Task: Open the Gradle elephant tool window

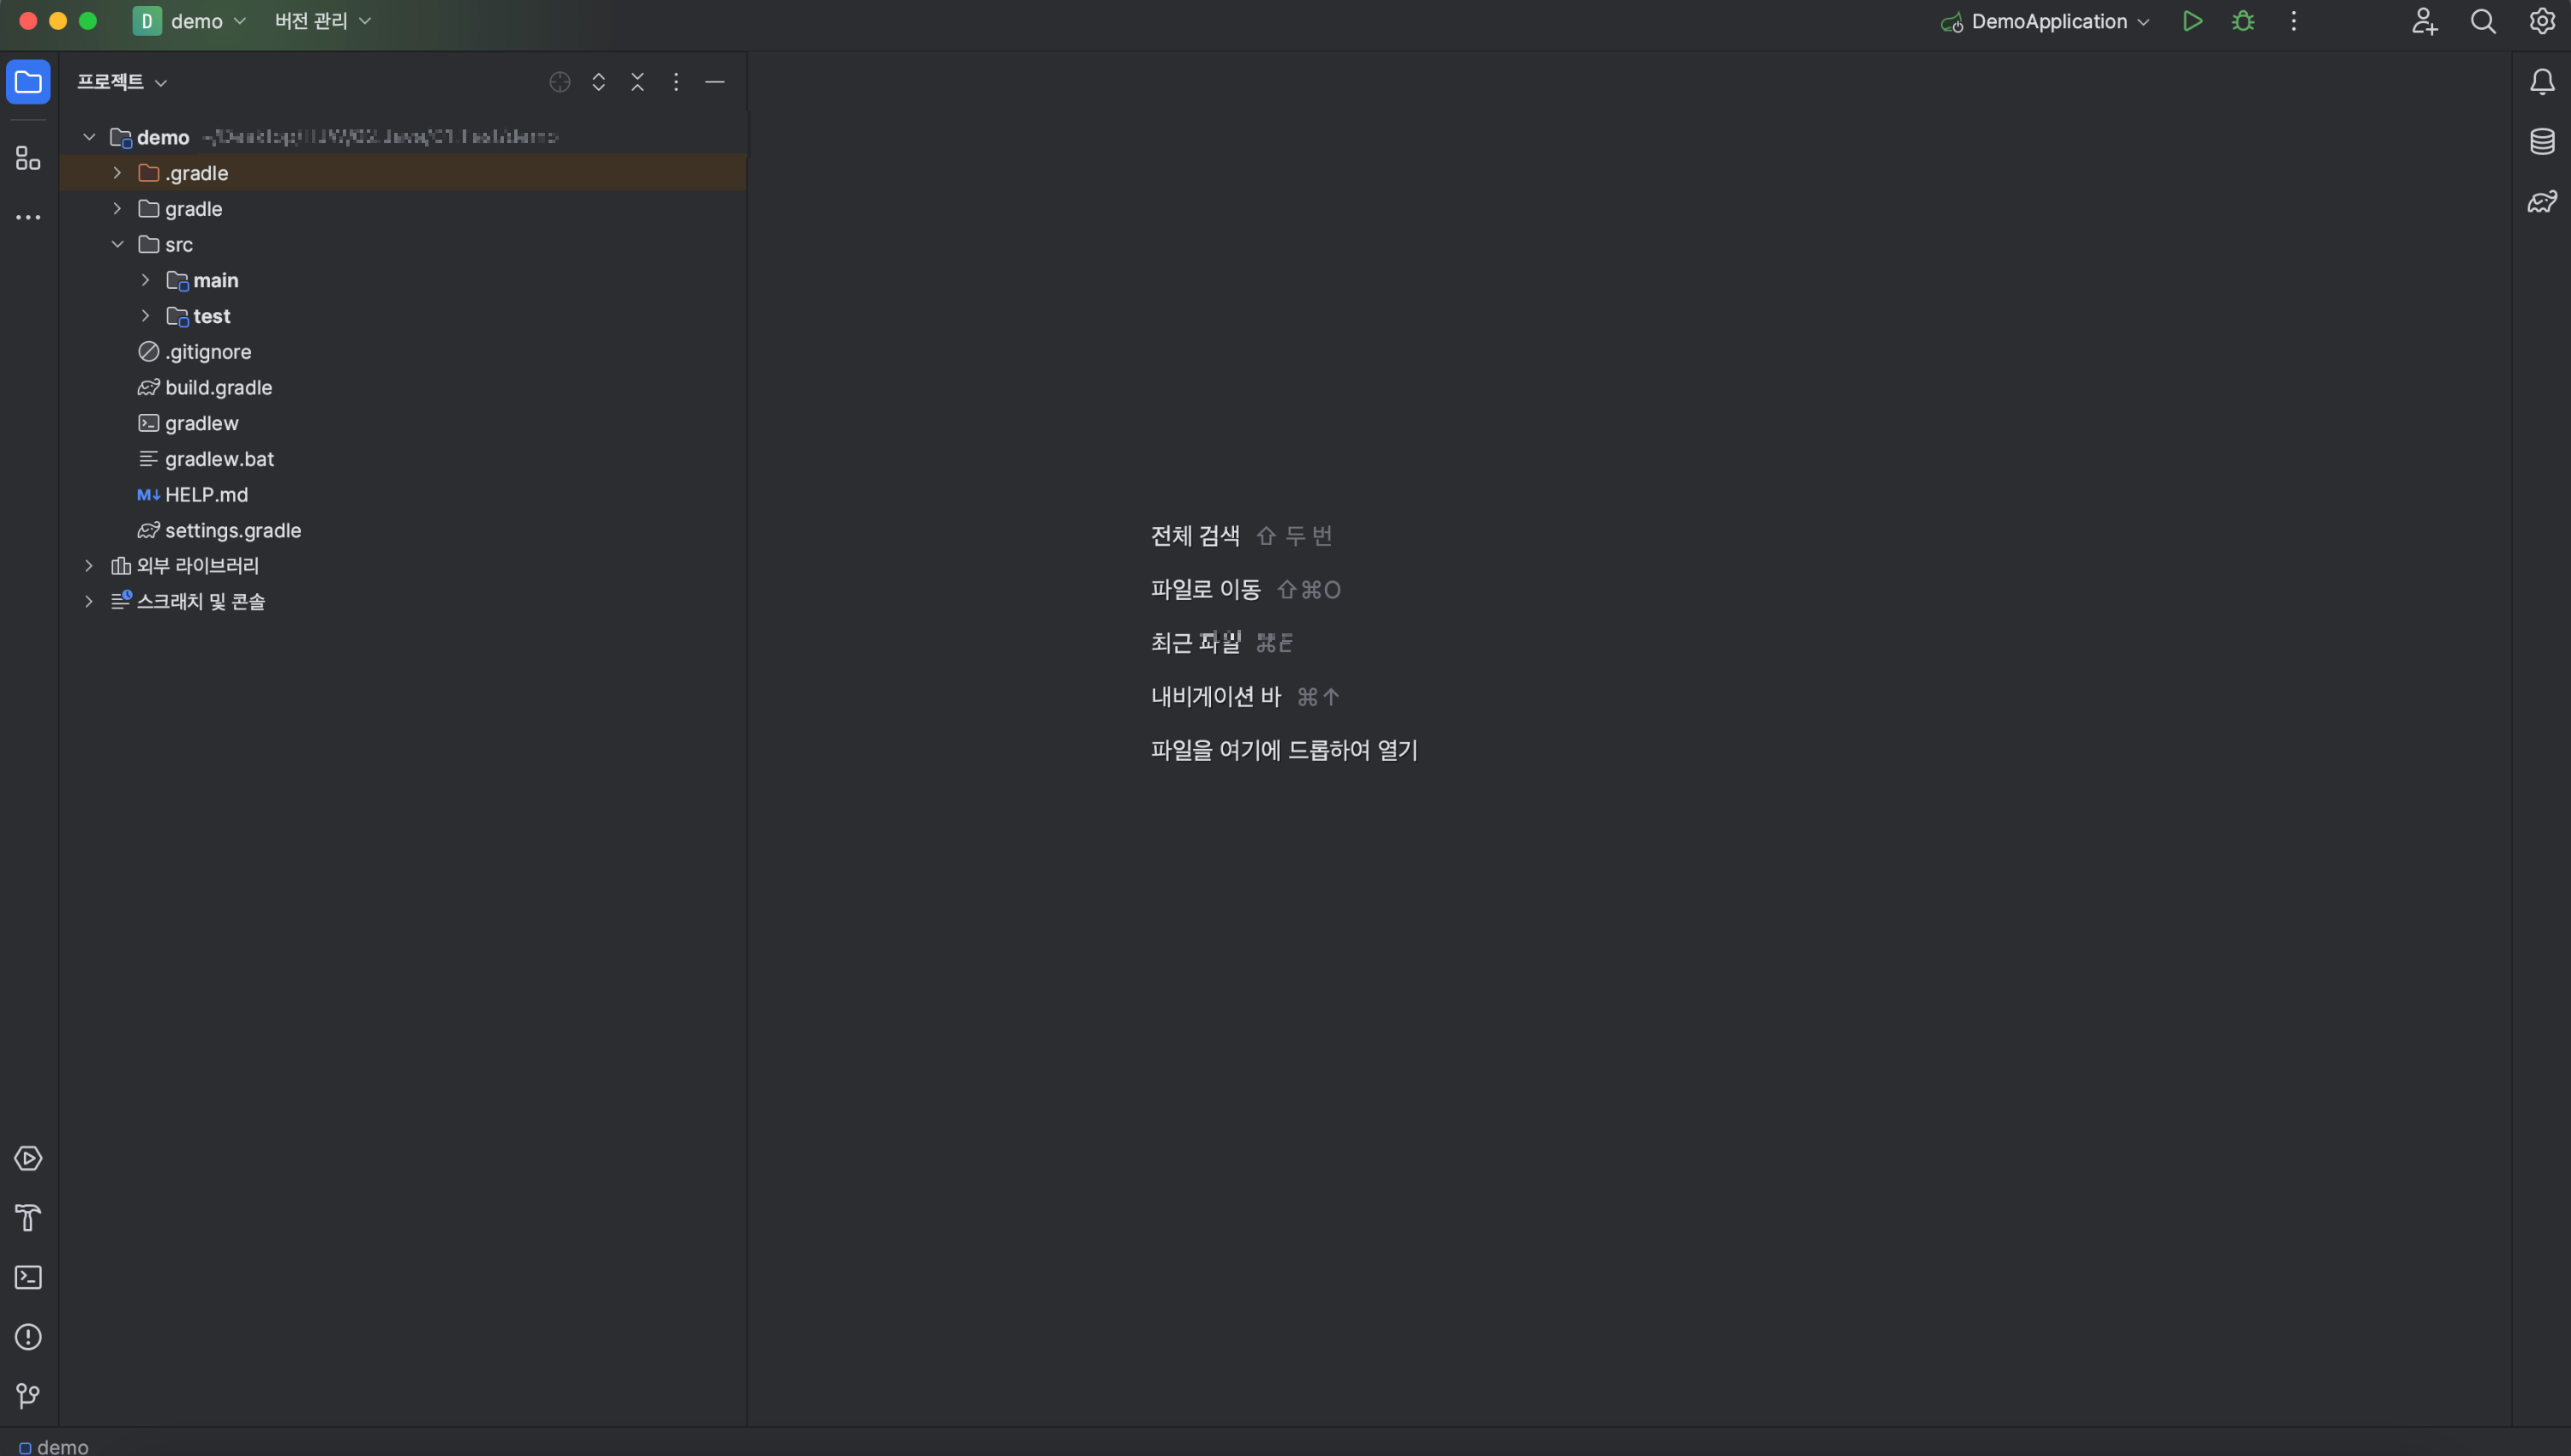Action: (x=2541, y=201)
